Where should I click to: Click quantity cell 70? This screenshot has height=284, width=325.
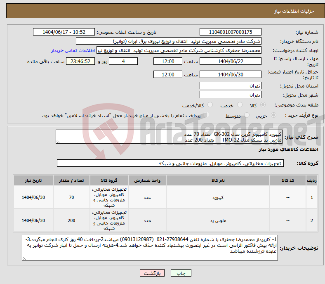(x=71, y=197)
